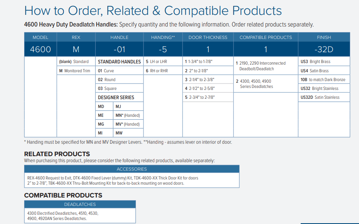Click the DOOR THICKNESS header cell
The width and height of the screenshot is (359, 224).
pyautogui.click(x=208, y=37)
